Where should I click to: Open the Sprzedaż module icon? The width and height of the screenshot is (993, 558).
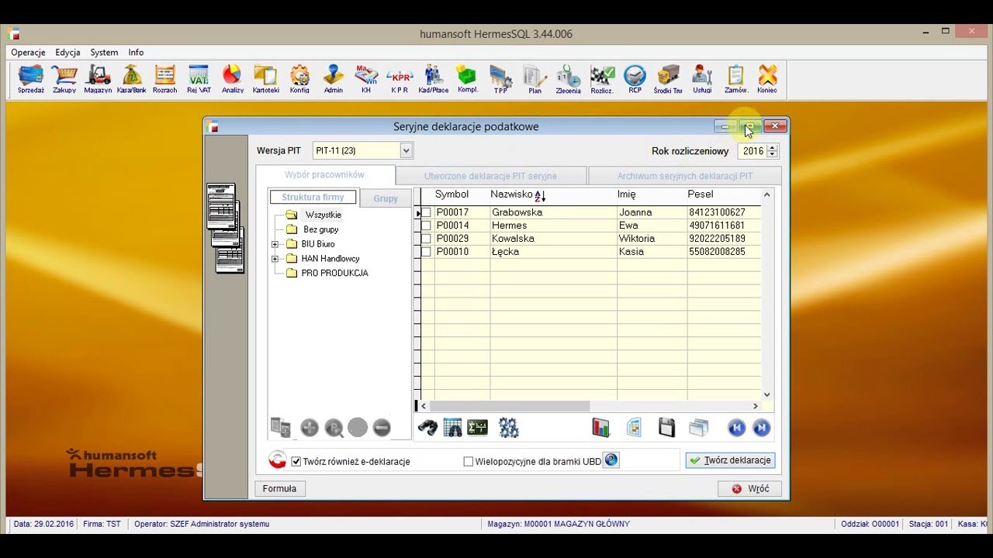click(31, 80)
